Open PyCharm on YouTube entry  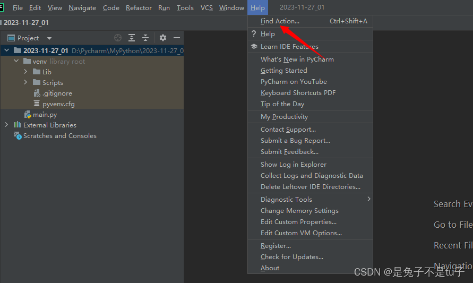tap(310, 81)
